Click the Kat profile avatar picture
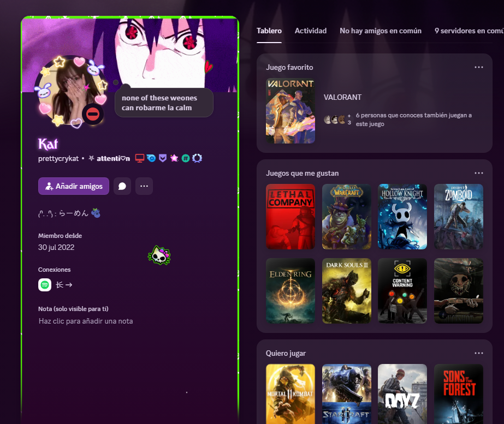504x424 pixels. (69, 93)
